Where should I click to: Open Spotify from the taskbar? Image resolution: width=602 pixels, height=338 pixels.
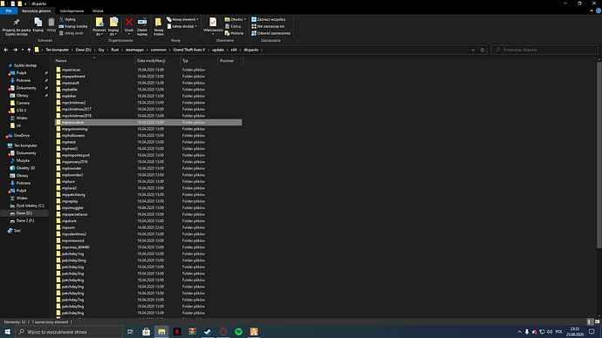(238, 332)
